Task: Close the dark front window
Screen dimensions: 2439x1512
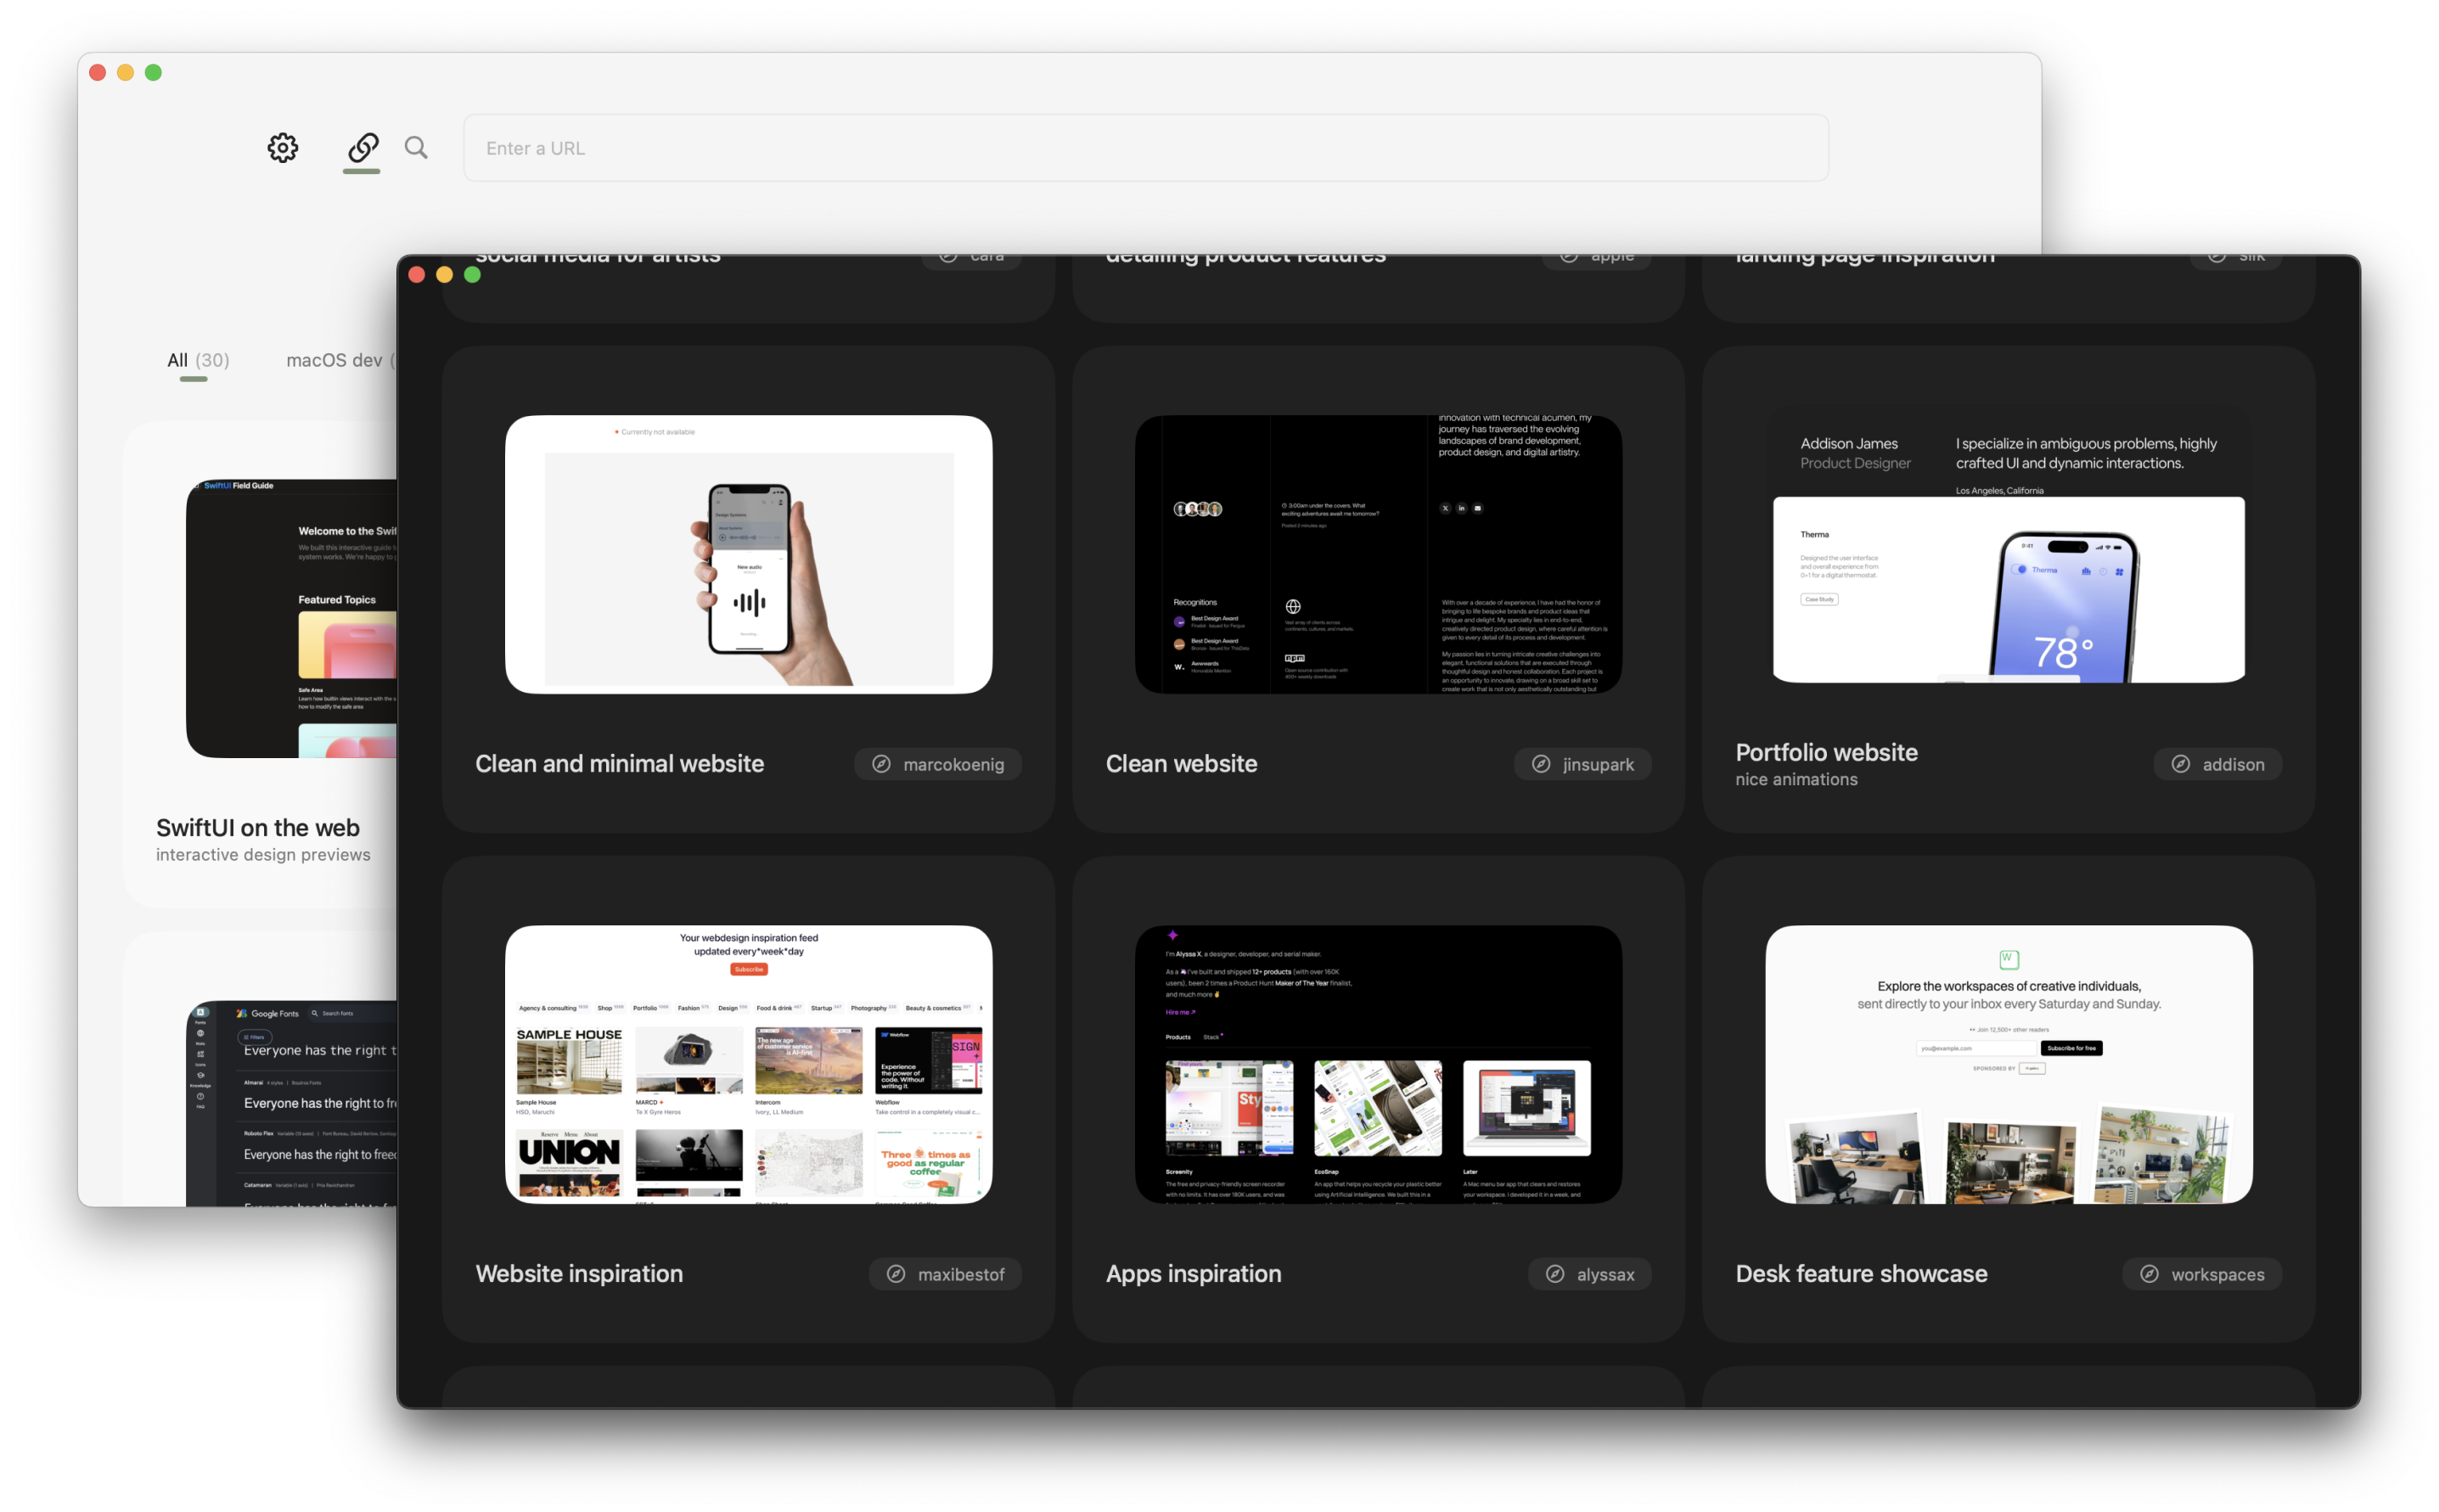Action: [x=417, y=275]
